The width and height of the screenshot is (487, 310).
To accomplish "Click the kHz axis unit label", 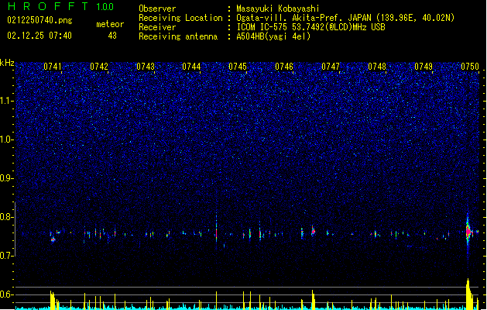I will click(x=7, y=63).
